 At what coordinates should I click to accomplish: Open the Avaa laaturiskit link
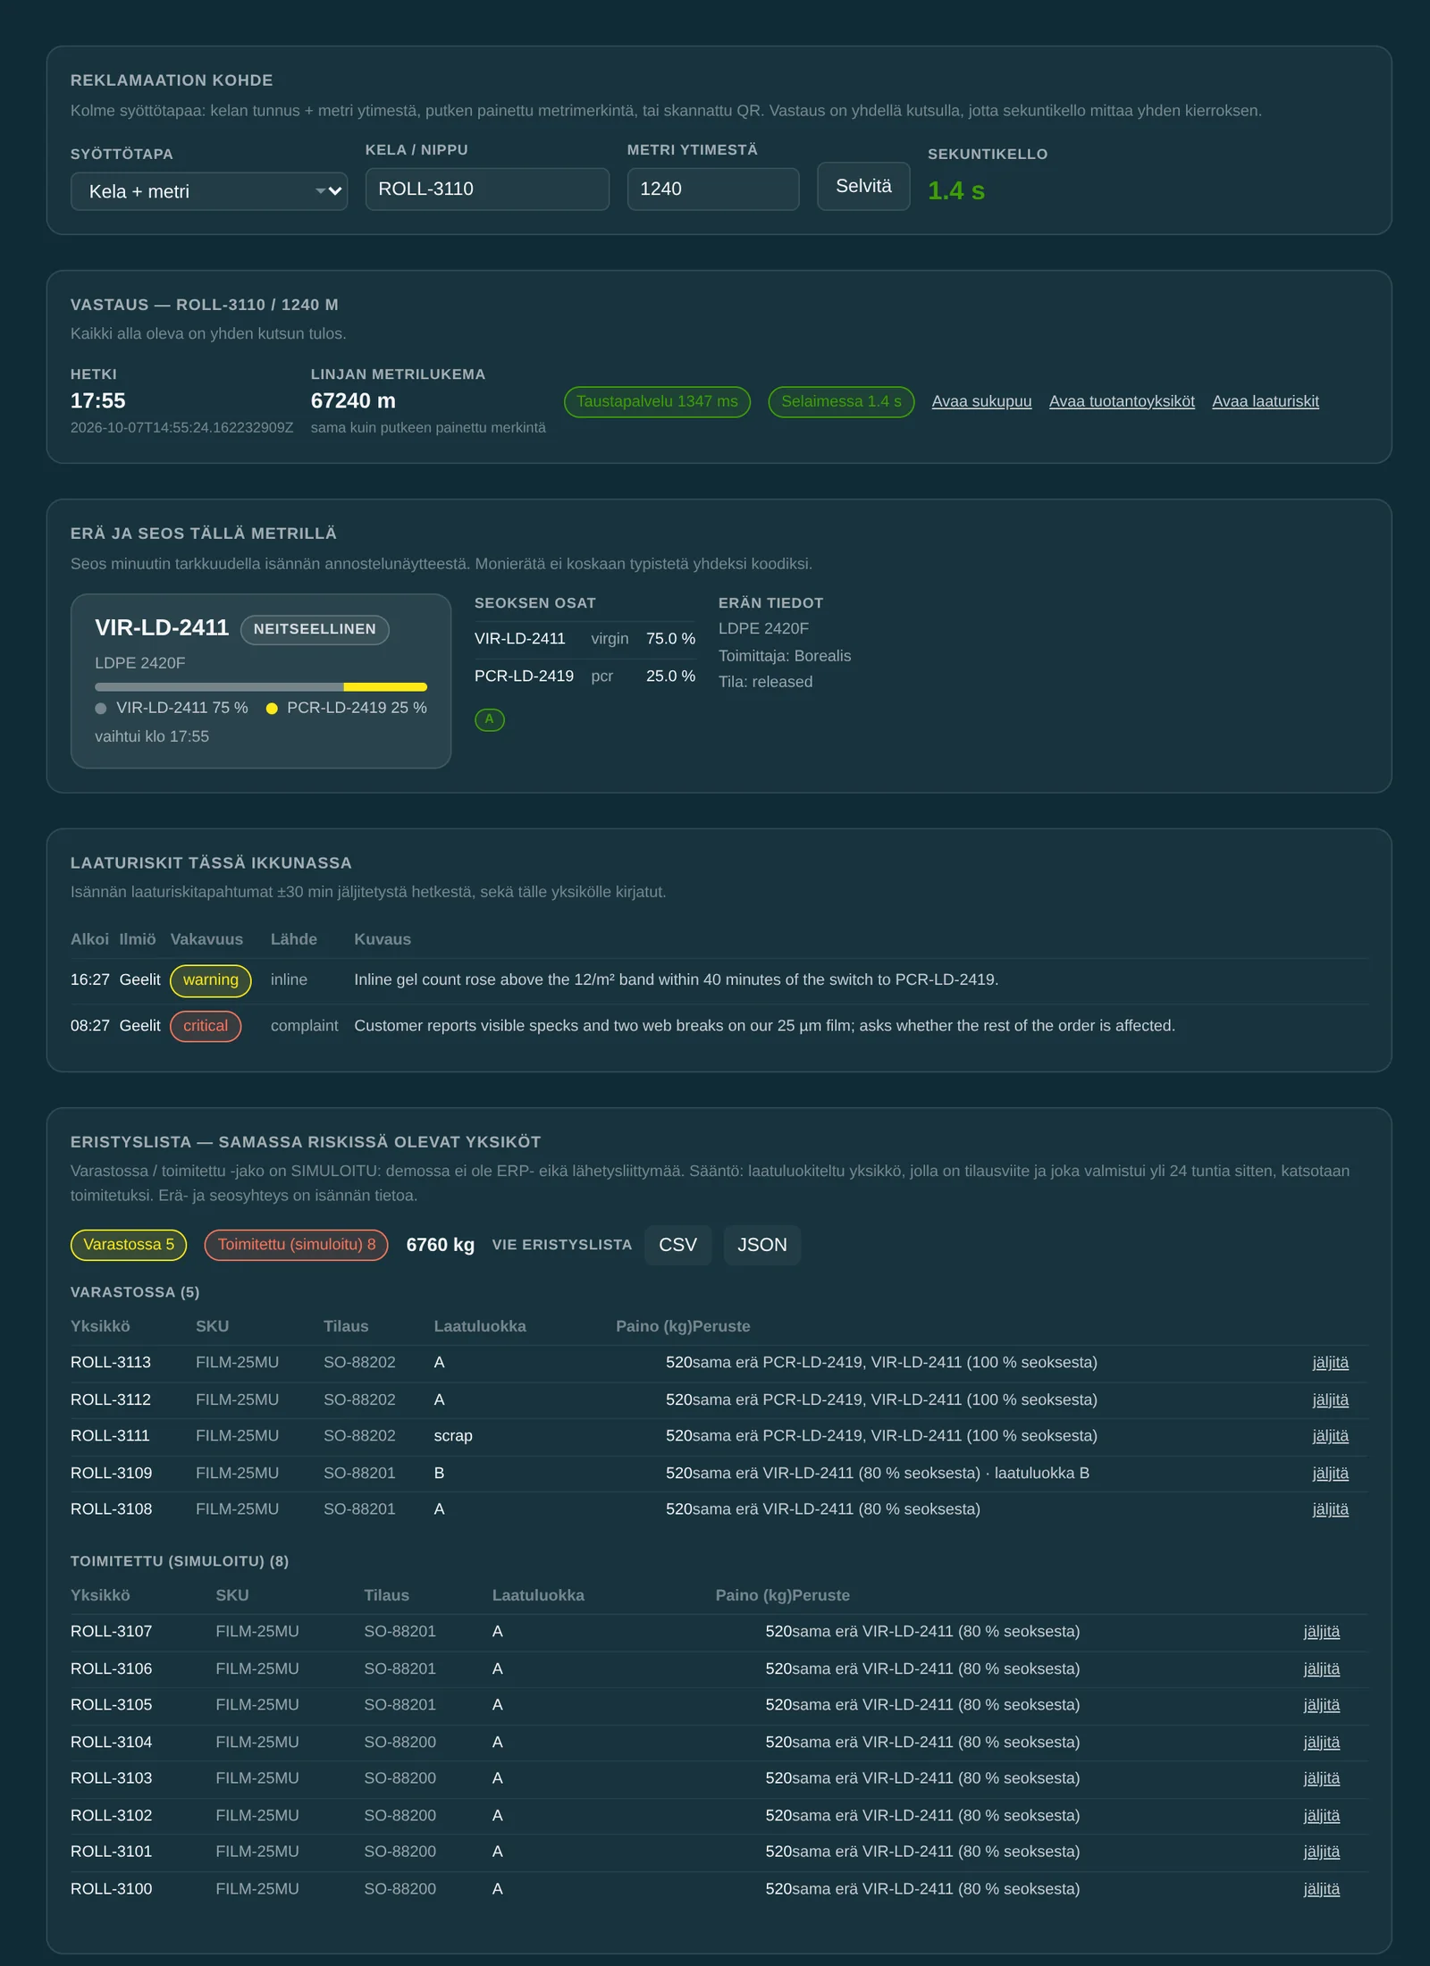[x=1266, y=401]
